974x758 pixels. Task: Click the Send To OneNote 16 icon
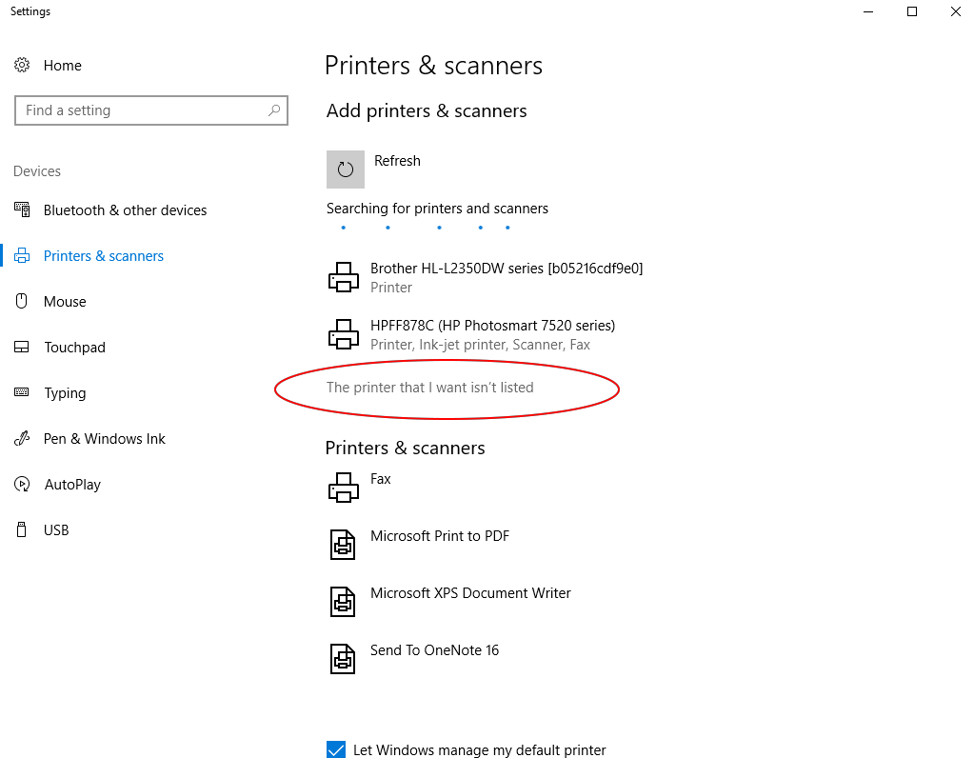click(x=343, y=659)
